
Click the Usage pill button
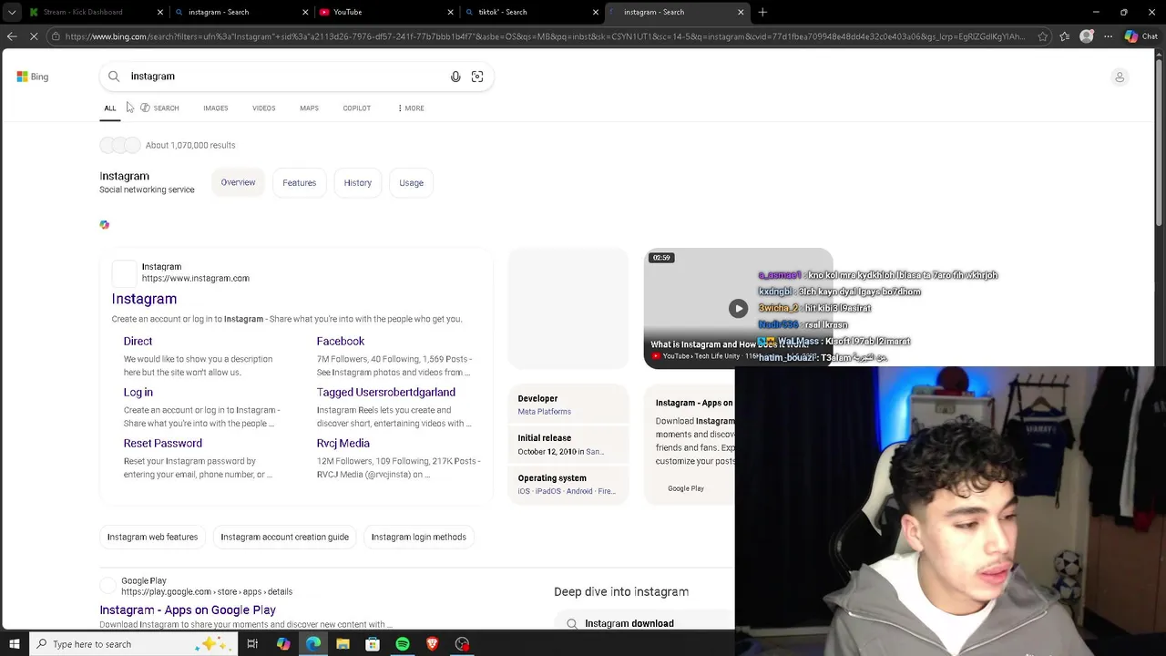pyautogui.click(x=411, y=183)
